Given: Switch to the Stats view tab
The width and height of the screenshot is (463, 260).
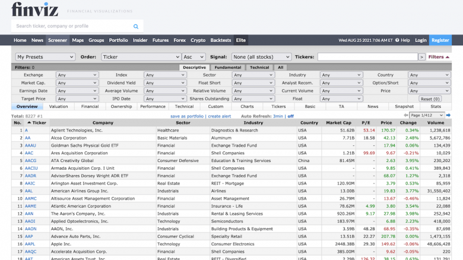Looking at the screenshot, I should (436, 107).
